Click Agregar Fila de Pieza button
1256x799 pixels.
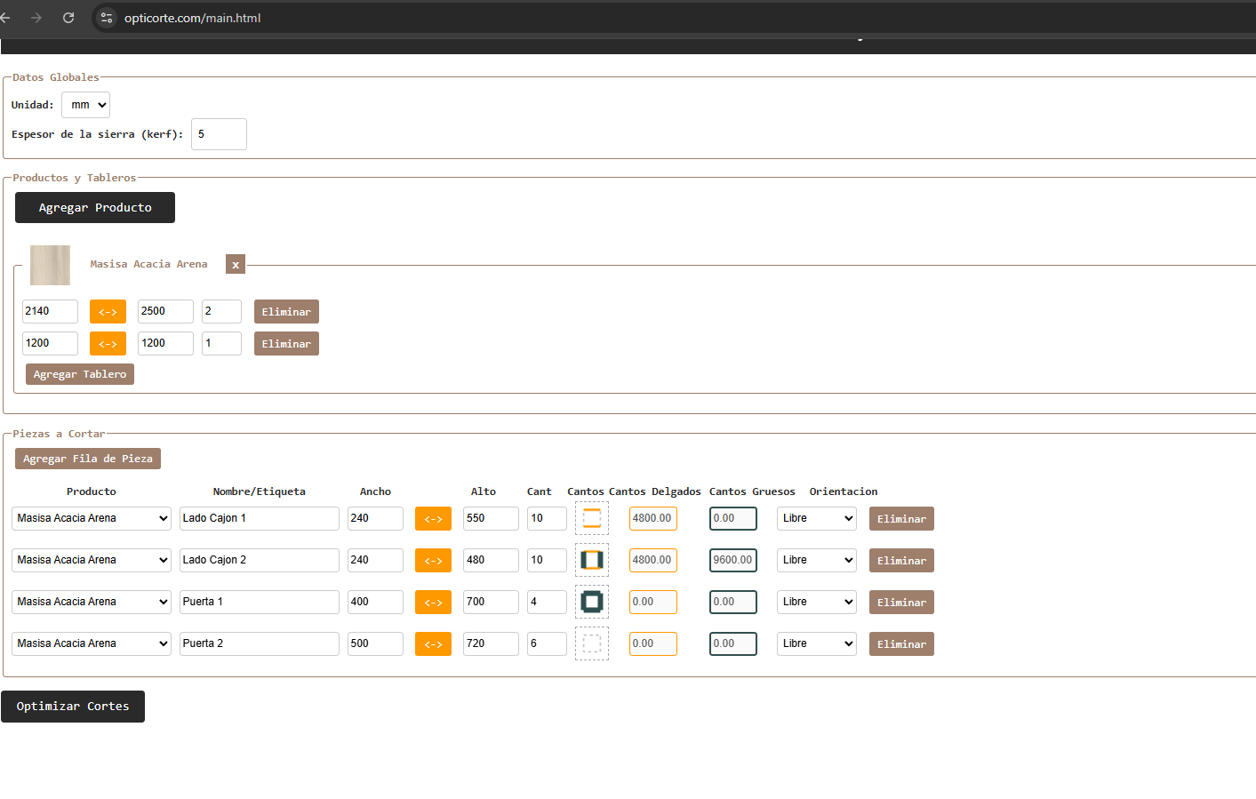click(88, 459)
